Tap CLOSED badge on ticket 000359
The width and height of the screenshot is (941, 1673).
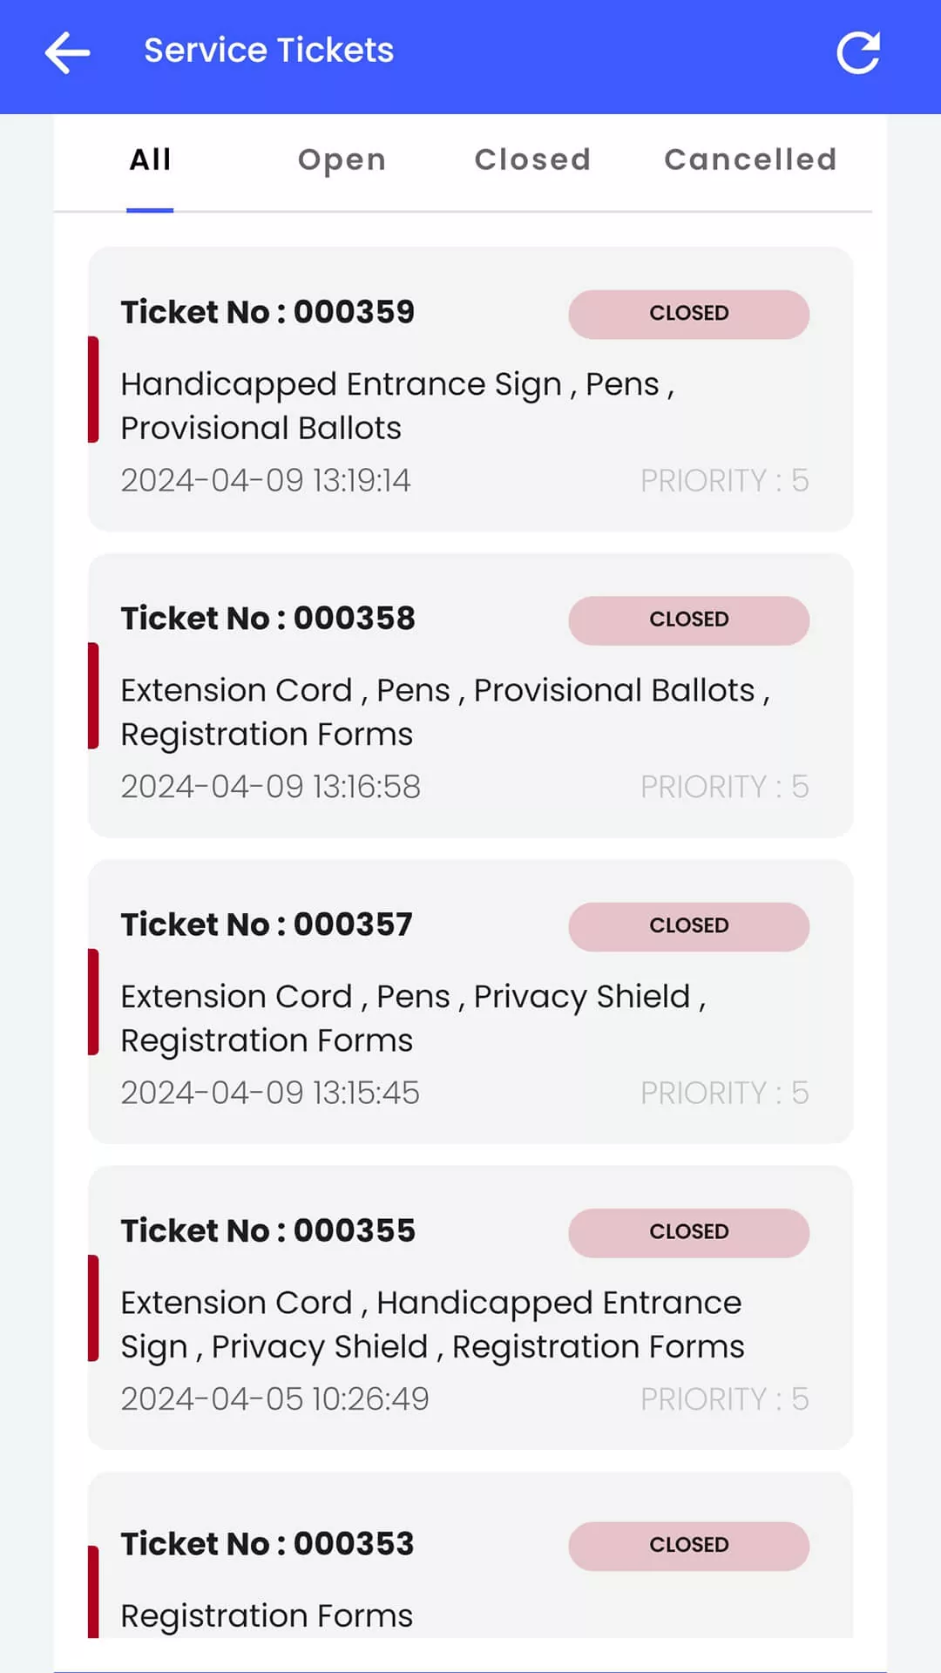pos(688,314)
